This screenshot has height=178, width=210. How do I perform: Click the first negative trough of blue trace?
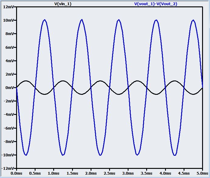point(26,155)
